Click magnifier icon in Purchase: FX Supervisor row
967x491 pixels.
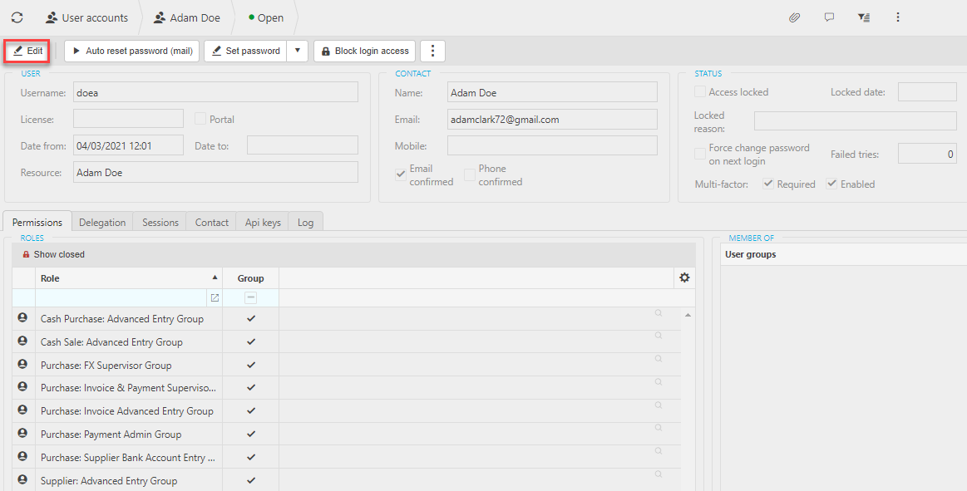click(659, 359)
